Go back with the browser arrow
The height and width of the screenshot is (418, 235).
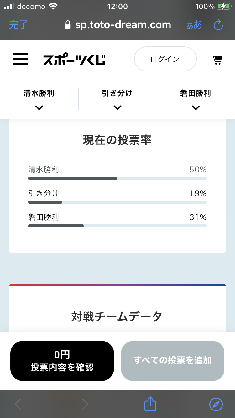18,404
